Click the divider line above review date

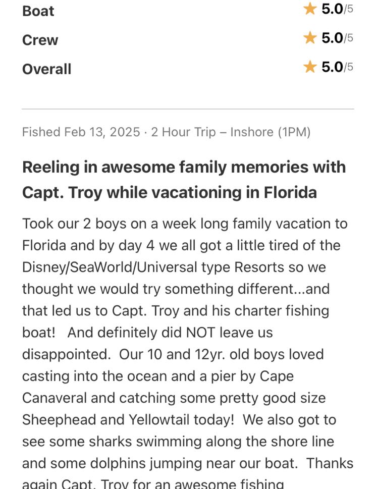click(188, 109)
